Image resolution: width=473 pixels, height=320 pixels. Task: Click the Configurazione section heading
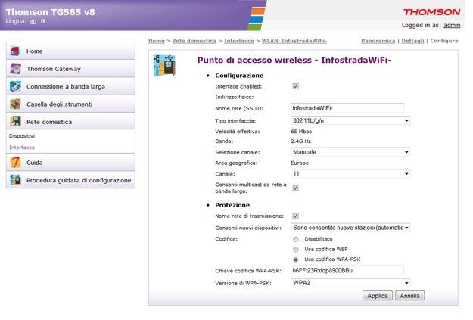[x=239, y=76]
